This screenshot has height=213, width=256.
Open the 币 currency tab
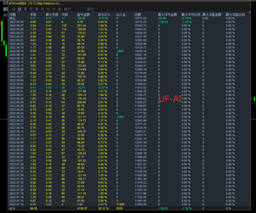click(x=48, y=9)
